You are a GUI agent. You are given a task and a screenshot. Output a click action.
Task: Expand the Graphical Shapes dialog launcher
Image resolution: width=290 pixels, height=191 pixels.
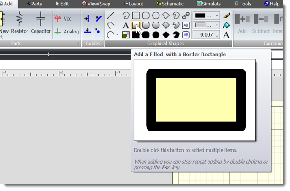tap(230, 44)
